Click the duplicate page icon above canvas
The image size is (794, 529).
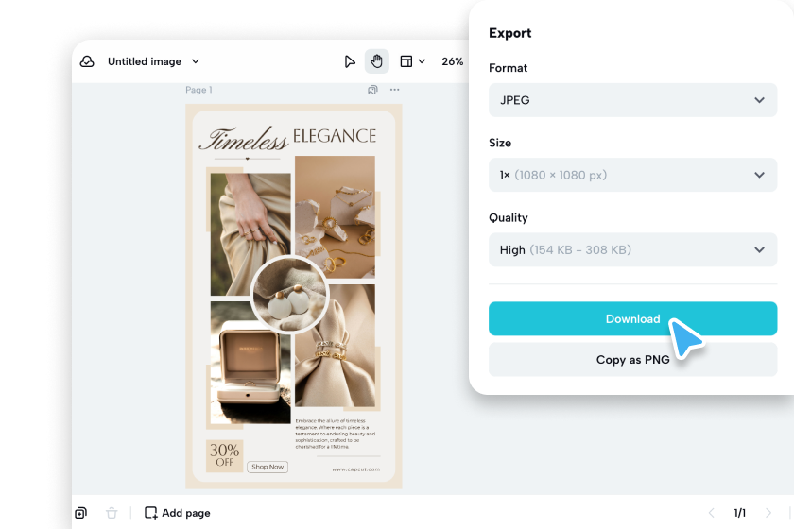pos(372,90)
